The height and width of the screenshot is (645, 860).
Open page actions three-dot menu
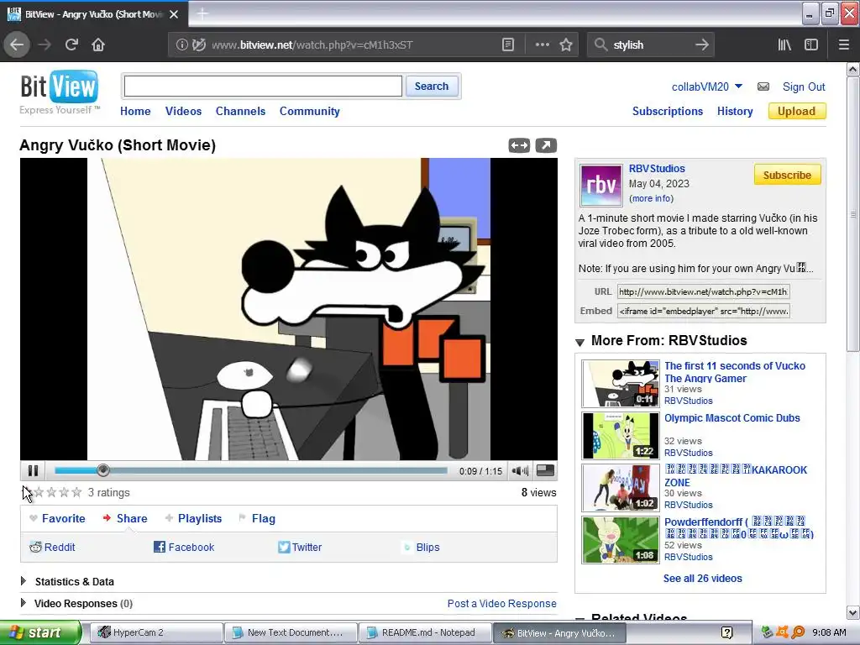tap(542, 45)
